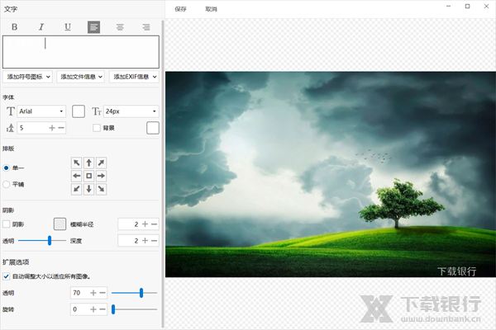496x330 pixels.
Task: Toggle Italic text formatting
Action: pyautogui.click(x=41, y=27)
